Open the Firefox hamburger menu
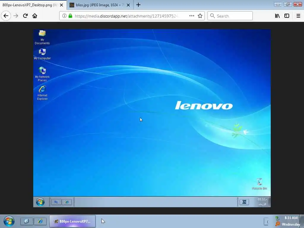This screenshot has height=228, width=304. coord(298,16)
